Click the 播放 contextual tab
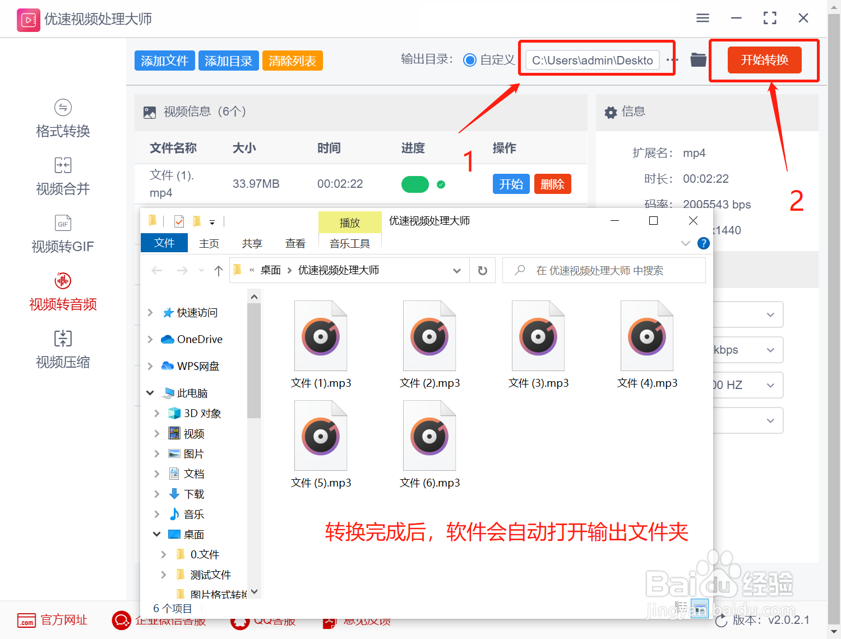The width and height of the screenshot is (841, 639). pos(350,223)
